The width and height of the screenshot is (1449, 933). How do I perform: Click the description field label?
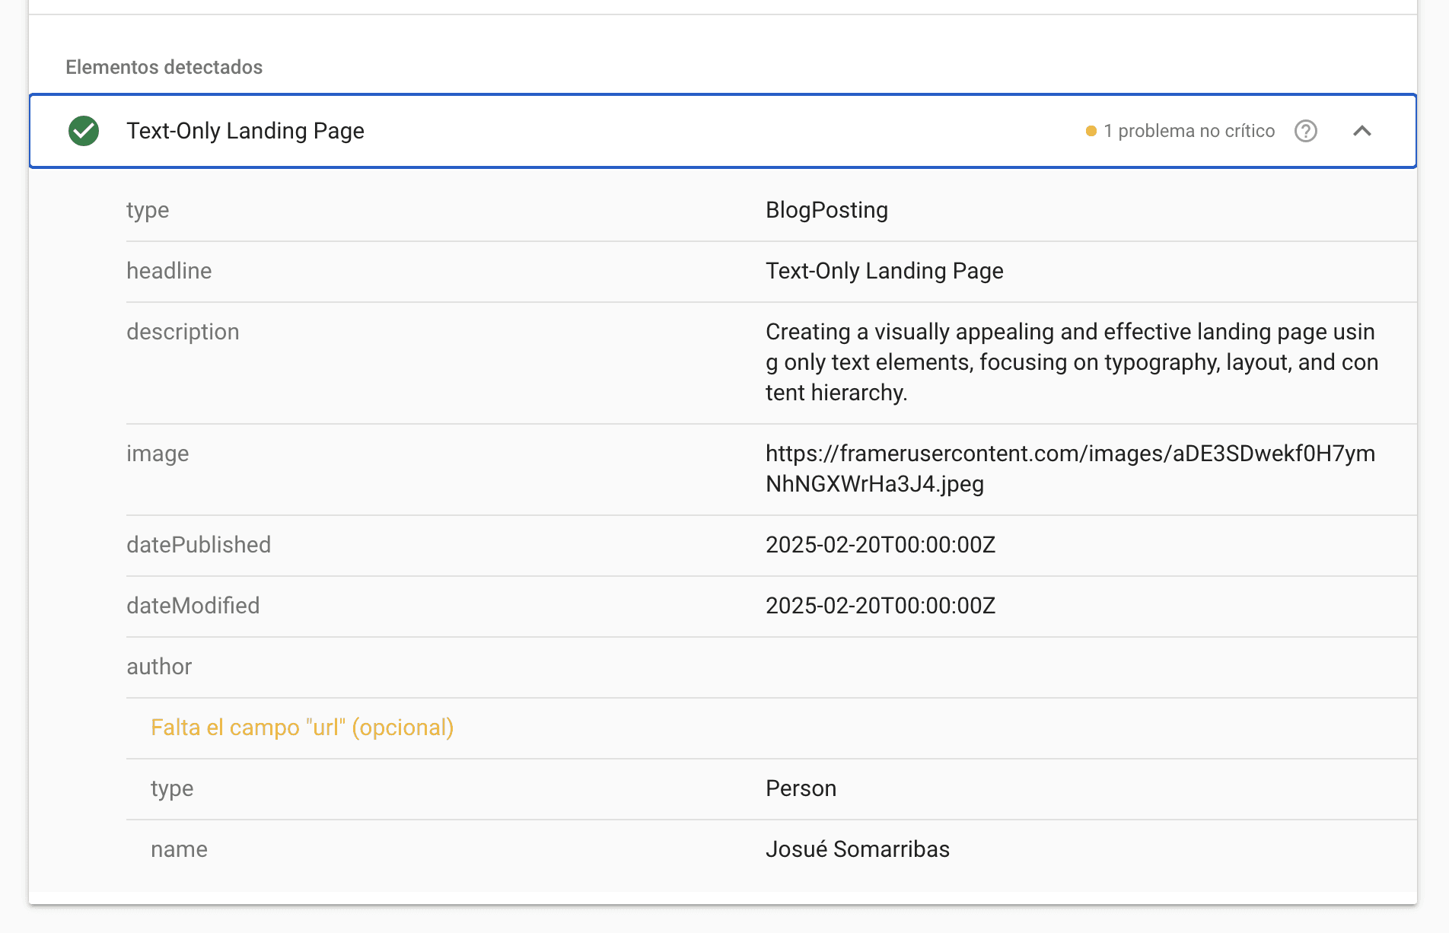coord(183,332)
